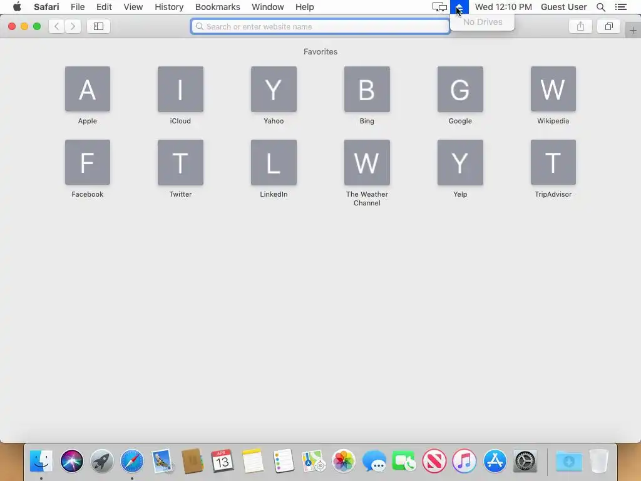
Task: Open Reminders app in Dock
Action: tap(283, 461)
